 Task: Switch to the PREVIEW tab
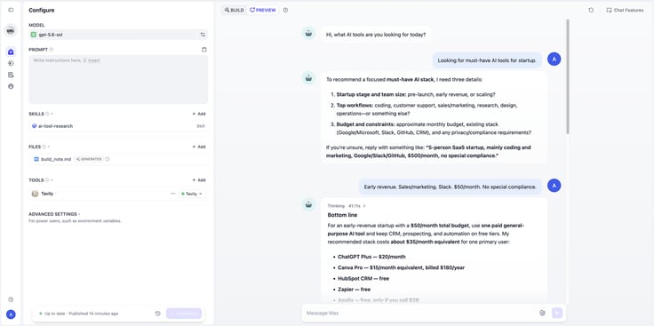coord(262,10)
